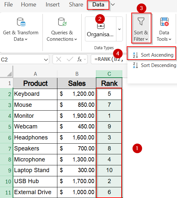The height and width of the screenshot is (198, 177).
Task: Expand the fx function options chevron
Action: (85, 59)
